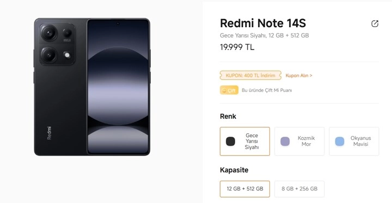392x203 pixels.
Task: Click the Renk section heading
Action: click(228, 116)
